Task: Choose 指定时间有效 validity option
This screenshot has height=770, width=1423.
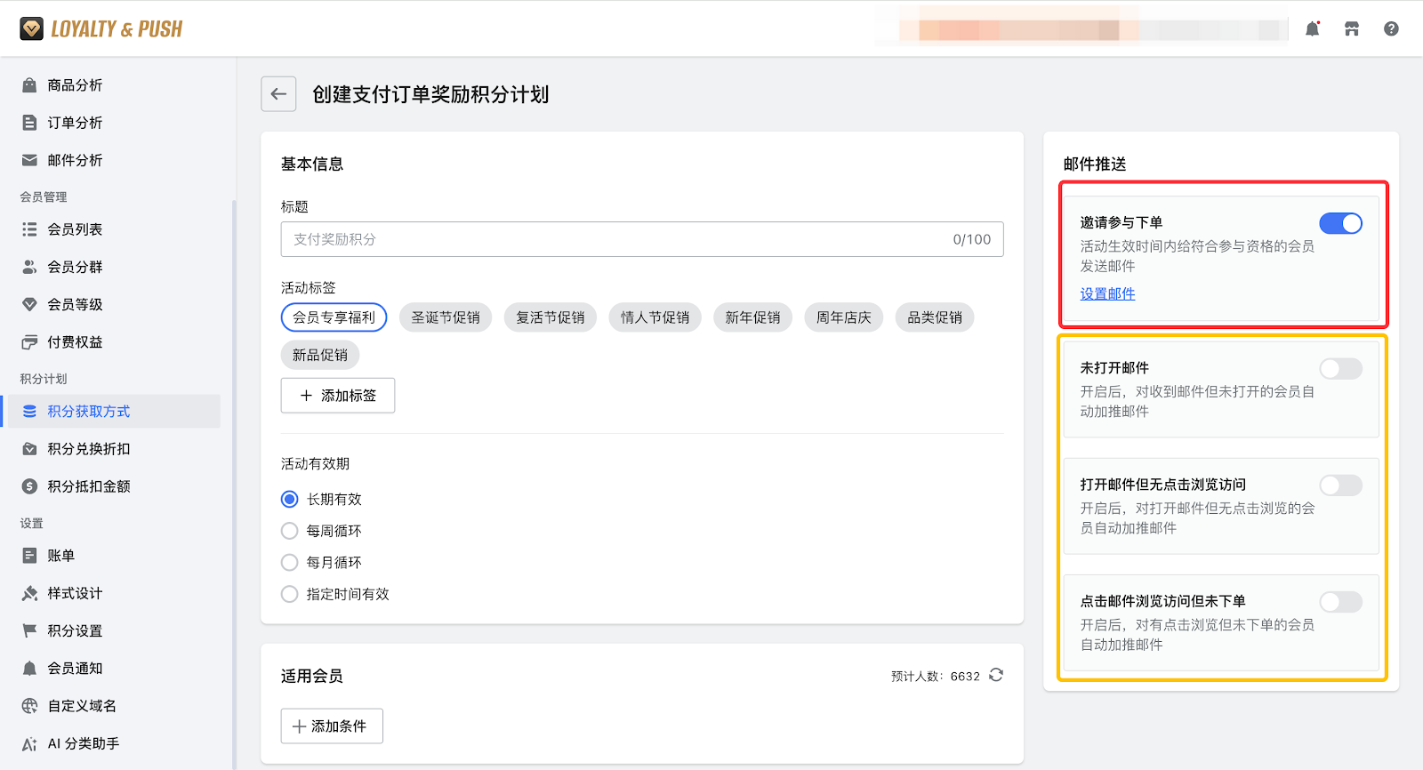Action: pyautogui.click(x=290, y=594)
